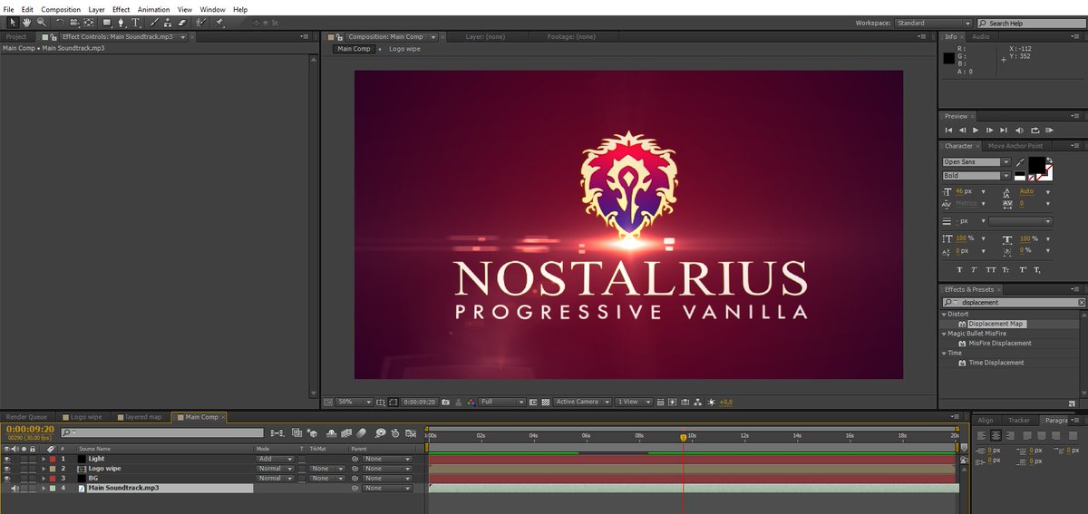The height and width of the screenshot is (514, 1088).
Task: Open the Open Sans font dropdown
Action: point(976,162)
